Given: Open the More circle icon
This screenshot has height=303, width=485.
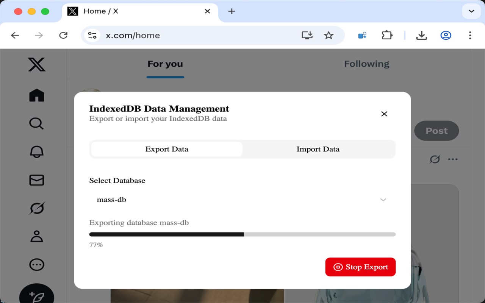Looking at the screenshot, I should tap(37, 264).
